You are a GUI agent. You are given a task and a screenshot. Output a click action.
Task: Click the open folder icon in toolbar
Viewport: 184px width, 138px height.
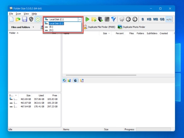pos(18,19)
